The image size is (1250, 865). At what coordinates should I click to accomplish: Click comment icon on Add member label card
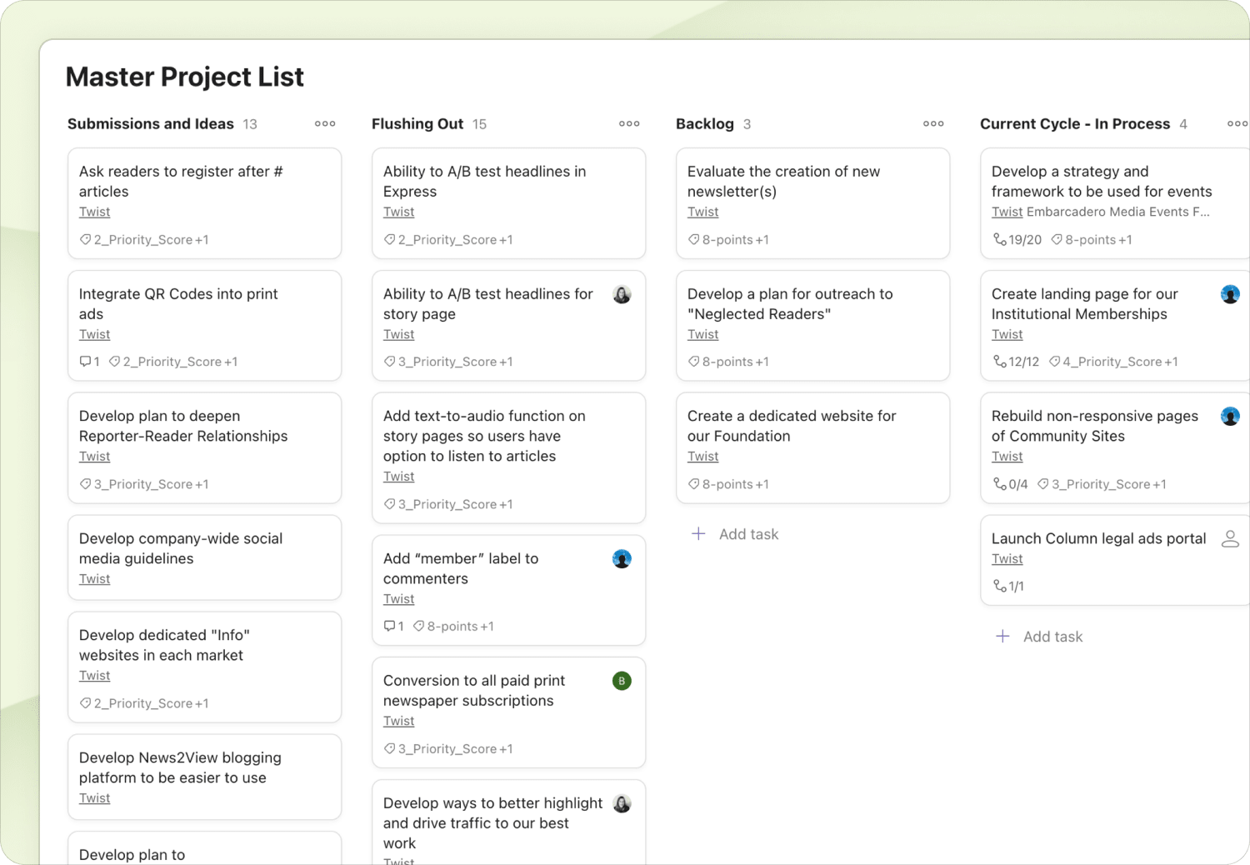[x=389, y=626]
